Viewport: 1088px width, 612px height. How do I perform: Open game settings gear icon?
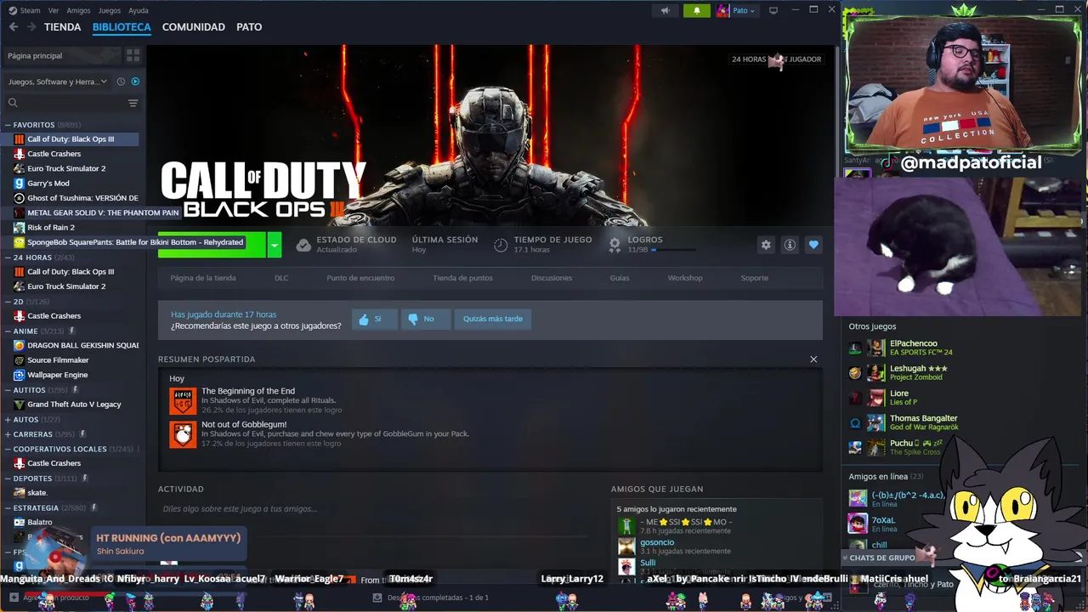[766, 245]
